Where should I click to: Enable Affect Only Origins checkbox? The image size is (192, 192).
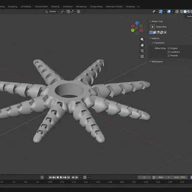[x=168, y=48]
